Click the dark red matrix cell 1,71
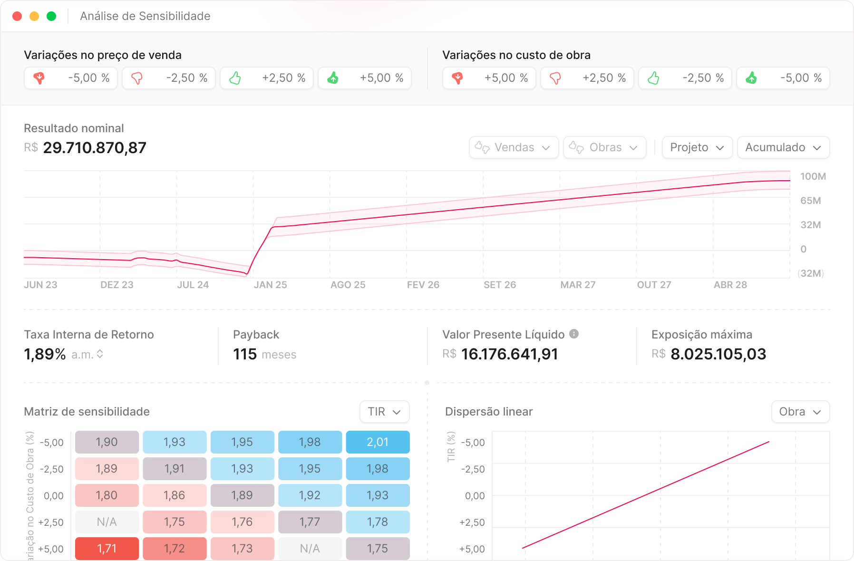This screenshot has height=561, width=854. [x=107, y=549]
